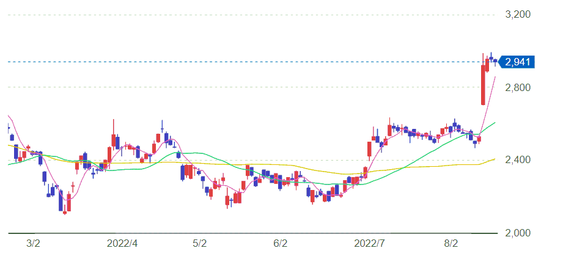The height and width of the screenshot is (259, 563).
Task: Click the 6/2 date axis label
Action: click(x=281, y=244)
